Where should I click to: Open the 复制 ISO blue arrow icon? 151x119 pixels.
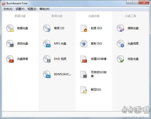[x=84, y=44]
